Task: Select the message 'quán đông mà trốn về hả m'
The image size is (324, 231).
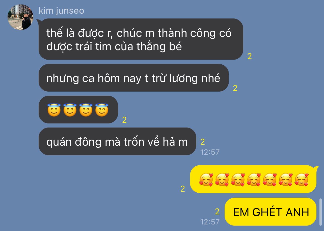Action: 117,141
